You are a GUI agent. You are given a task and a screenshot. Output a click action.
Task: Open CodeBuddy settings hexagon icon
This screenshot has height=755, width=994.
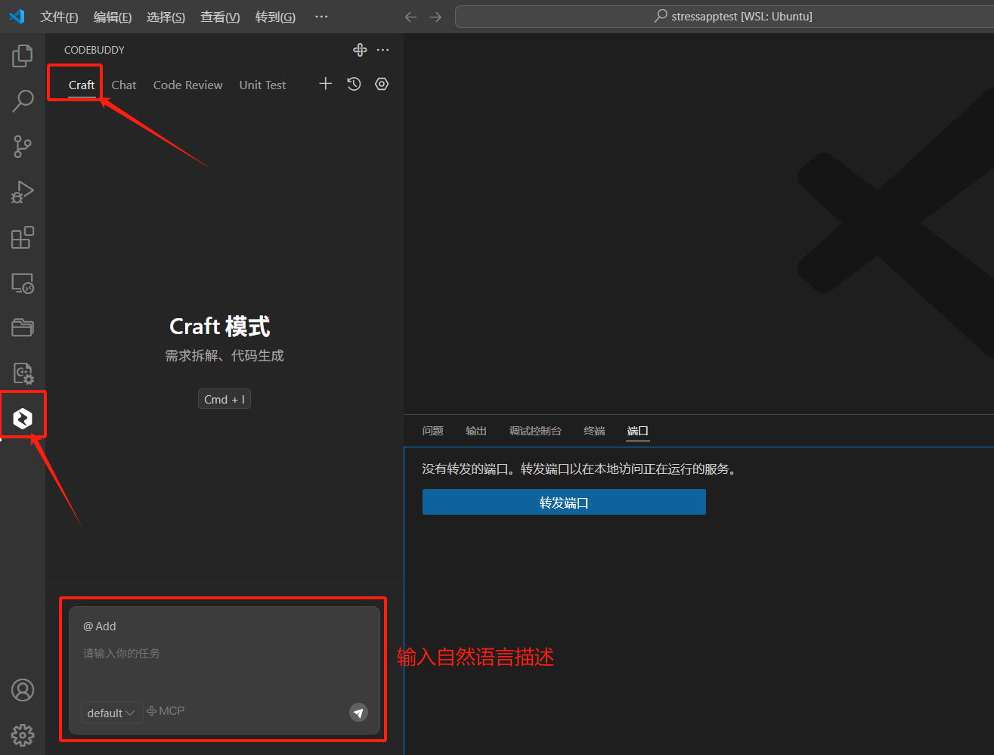tap(382, 84)
